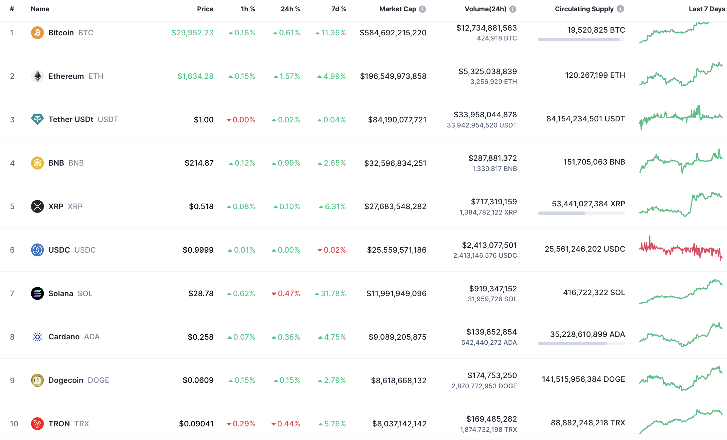727x440 pixels.
Task: Open Volume(24h) info tooltip icon
Action: pyautogui.click(x=513, y=9)
